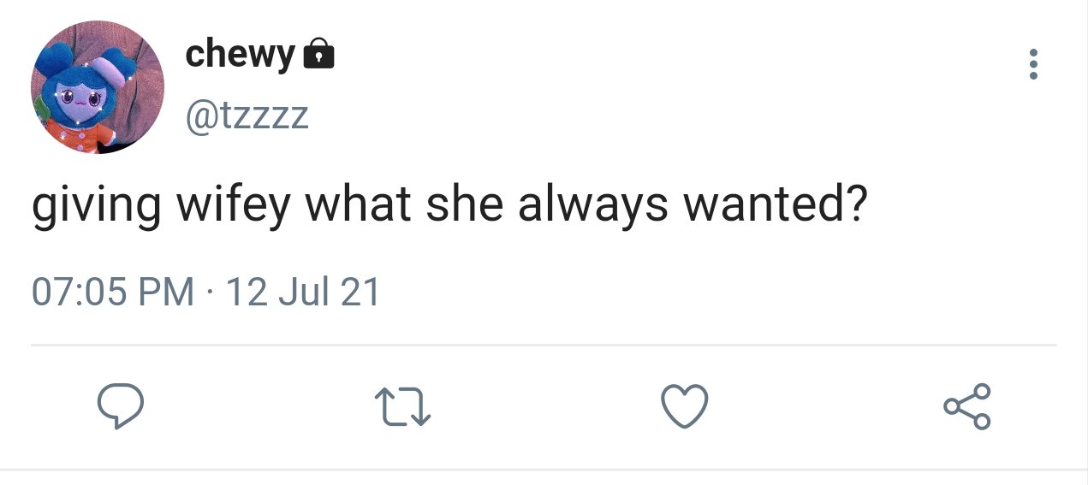The width and height of the screenshot is (1088, 485).
Task: Visit the @tzzzz handle link
Action: 247,115
